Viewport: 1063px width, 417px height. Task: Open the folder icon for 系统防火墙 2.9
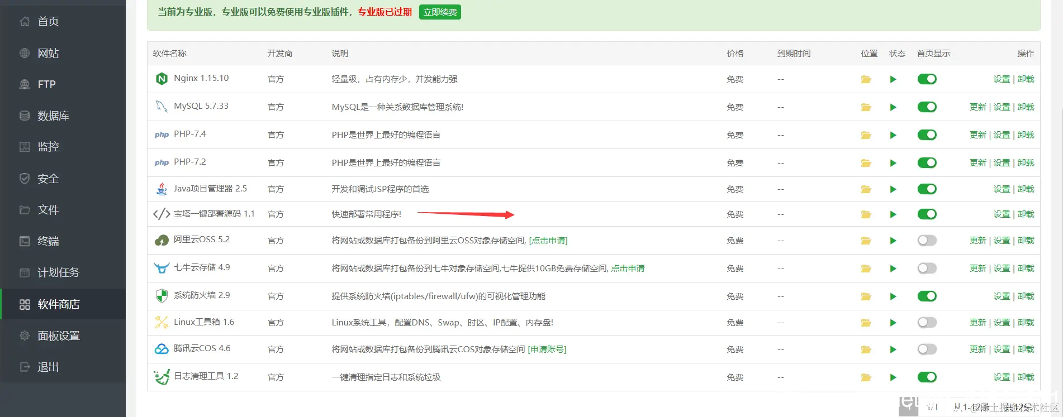pos(866,296)
